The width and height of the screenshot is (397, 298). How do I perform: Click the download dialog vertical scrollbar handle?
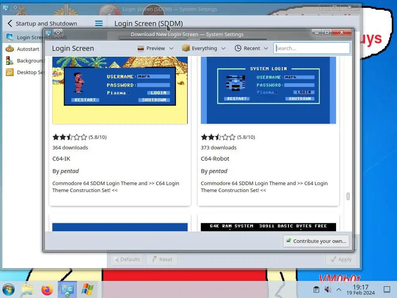348,196
